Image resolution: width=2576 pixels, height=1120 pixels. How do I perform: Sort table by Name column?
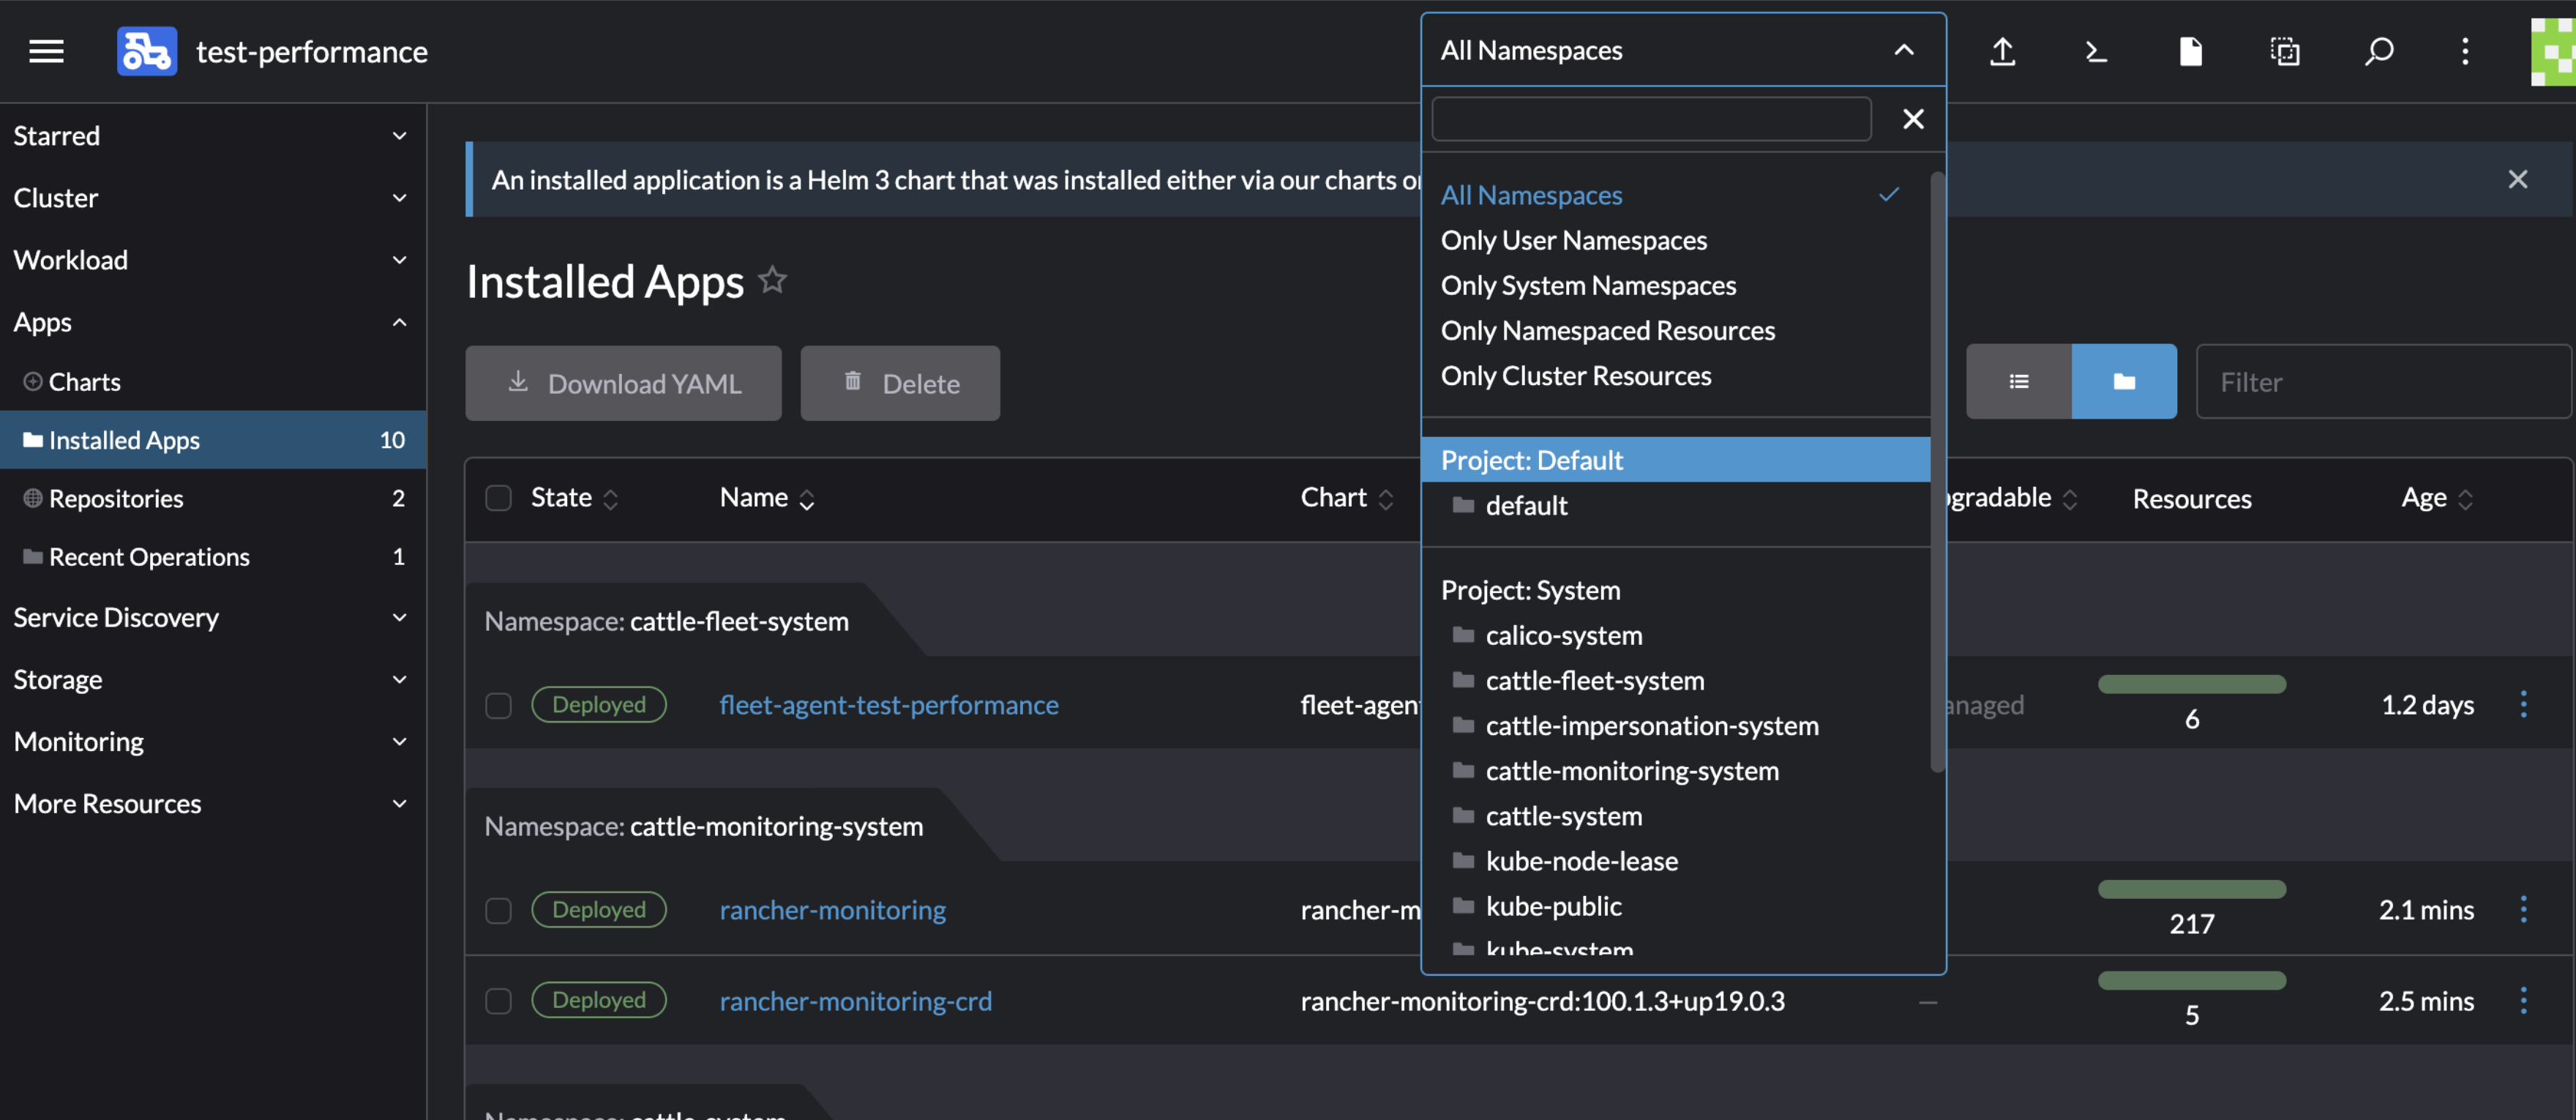coord(767,497)
